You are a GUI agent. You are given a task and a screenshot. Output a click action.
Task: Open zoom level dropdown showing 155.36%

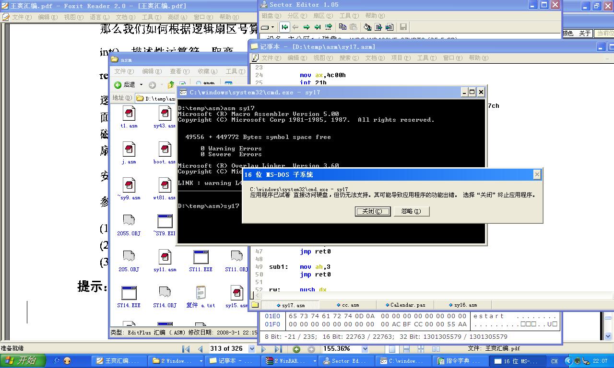tap(365, 349)
